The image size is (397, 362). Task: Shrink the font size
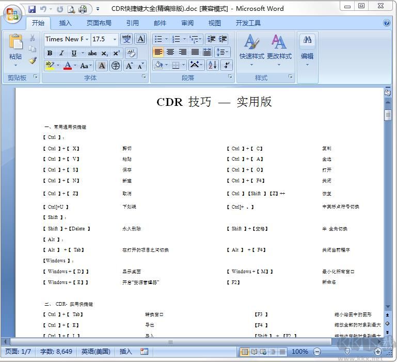pyautogui.click(x=140, y=66)
